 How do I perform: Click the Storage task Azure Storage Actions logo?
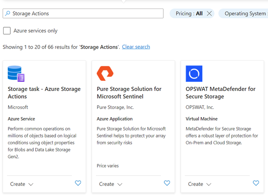16,73
